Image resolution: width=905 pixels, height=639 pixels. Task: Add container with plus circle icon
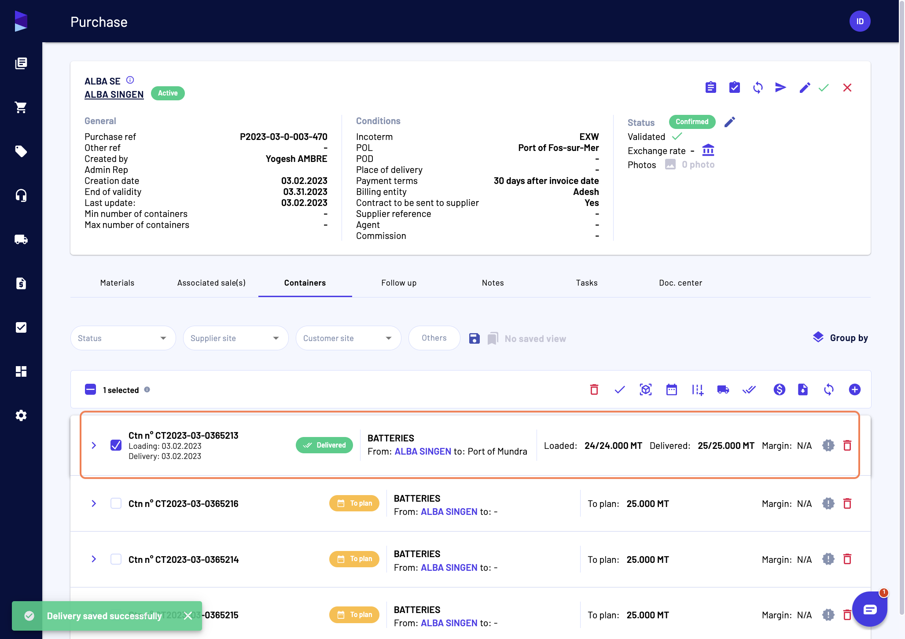pyautogui.click(x=854, y=389)
